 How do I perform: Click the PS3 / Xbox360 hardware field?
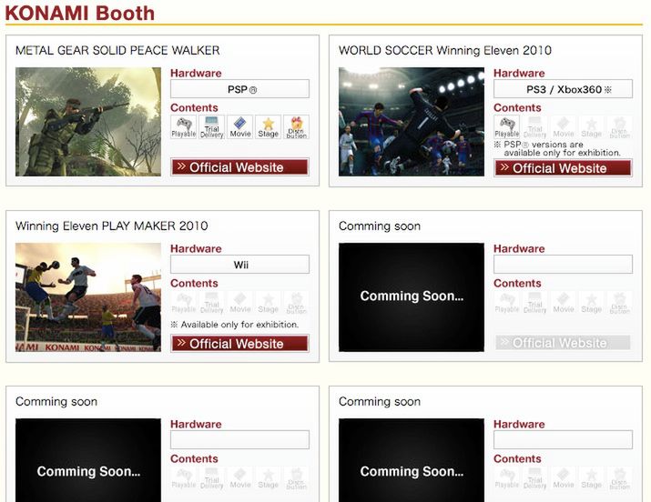(x=564, y=89)
